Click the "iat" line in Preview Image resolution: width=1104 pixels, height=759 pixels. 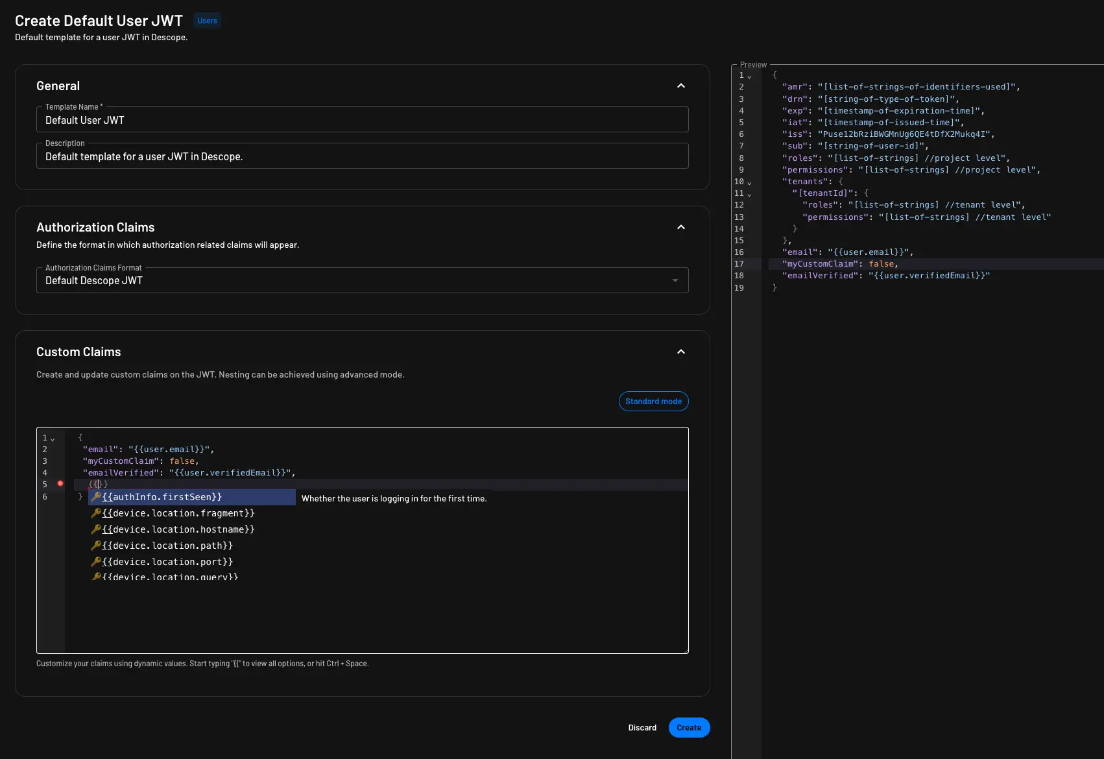tap(873, 123)
